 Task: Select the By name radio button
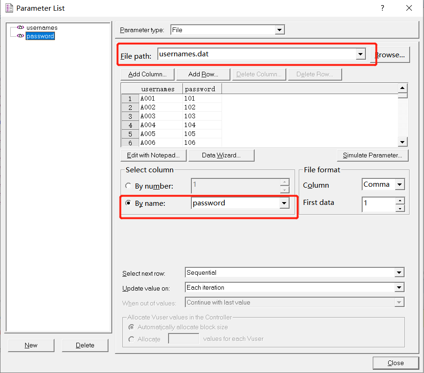point(128,203)
